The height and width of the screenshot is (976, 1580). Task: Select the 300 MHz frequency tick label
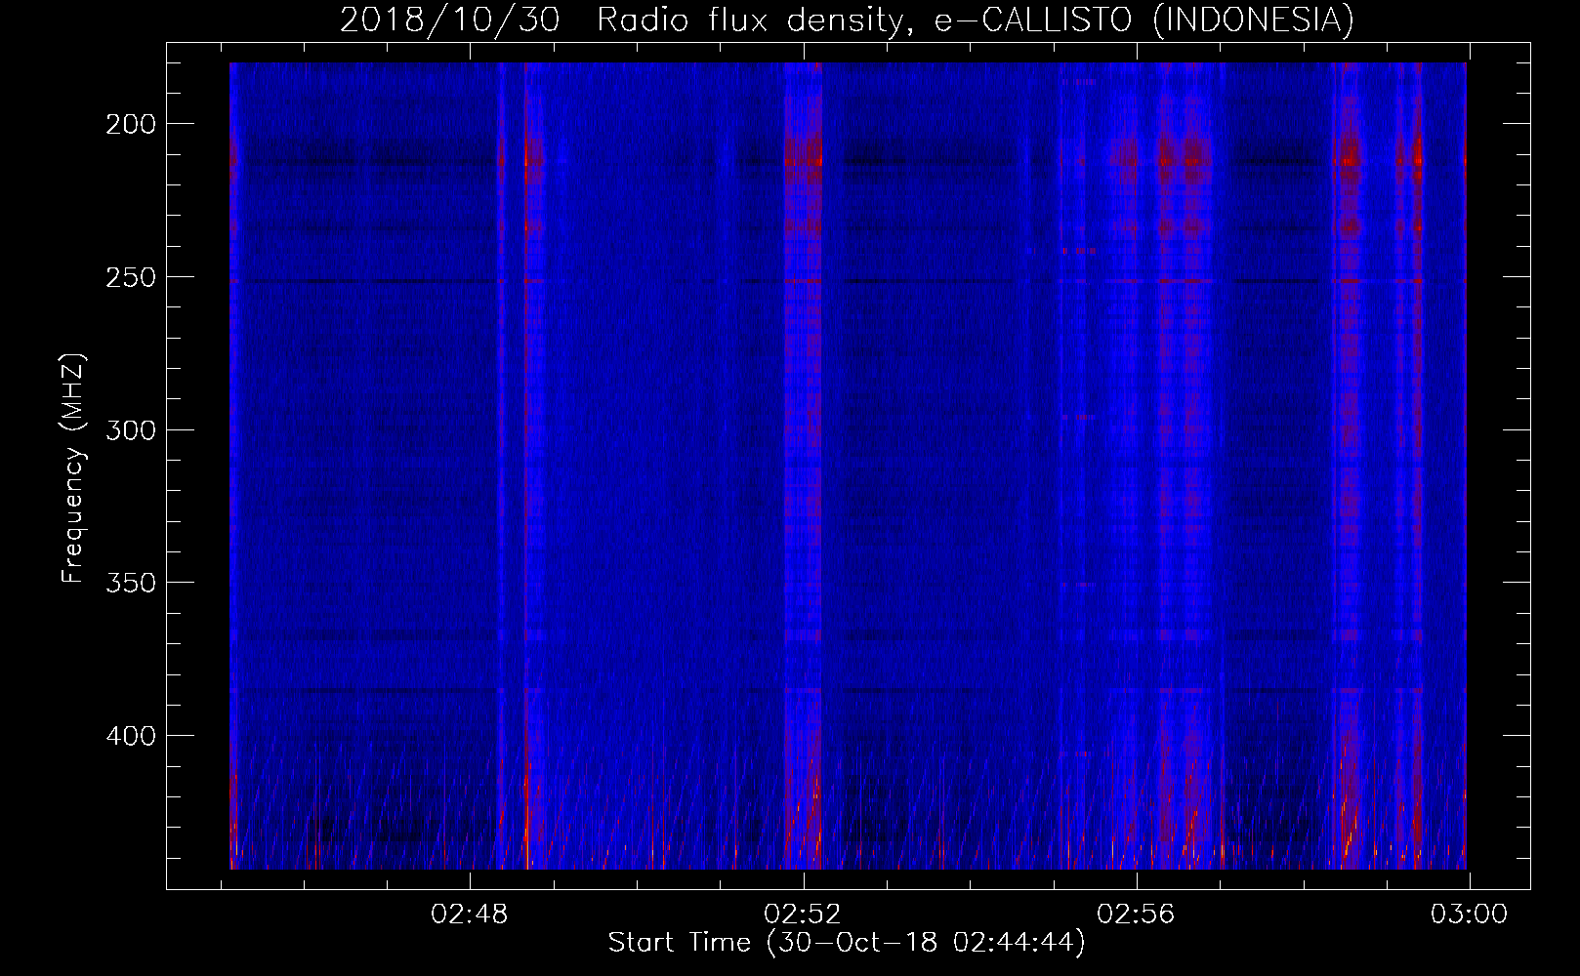click(131, 430)
